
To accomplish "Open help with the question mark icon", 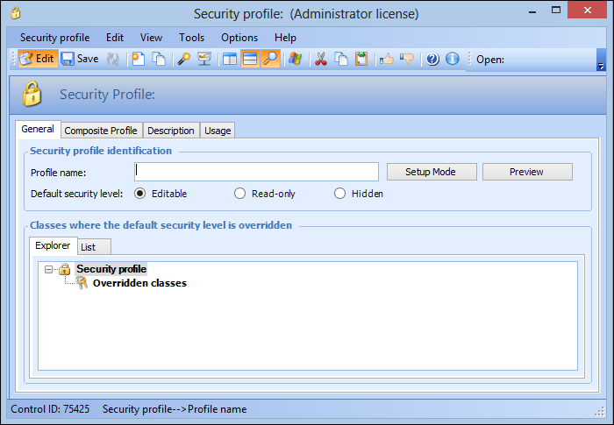I will [x=432, y=60].
